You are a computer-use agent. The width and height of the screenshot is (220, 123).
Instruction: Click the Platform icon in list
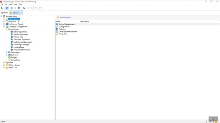click(57, 29)
